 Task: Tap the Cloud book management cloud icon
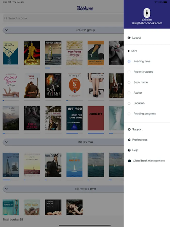click(x=129, y=161)
